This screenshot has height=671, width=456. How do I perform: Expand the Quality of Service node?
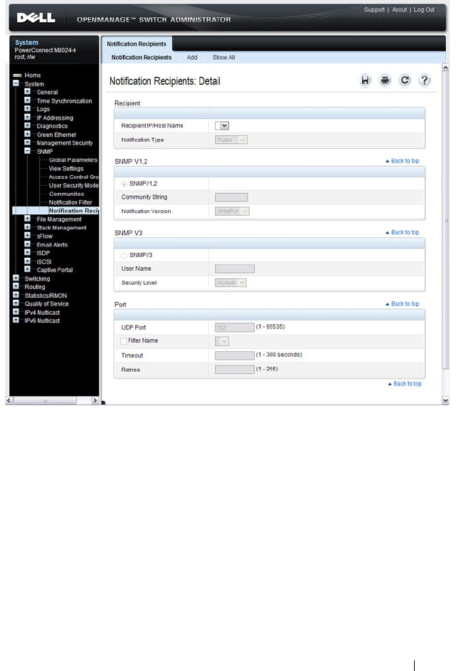16,303
